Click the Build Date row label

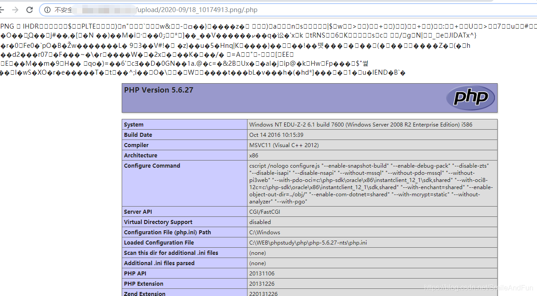(138, 135)
